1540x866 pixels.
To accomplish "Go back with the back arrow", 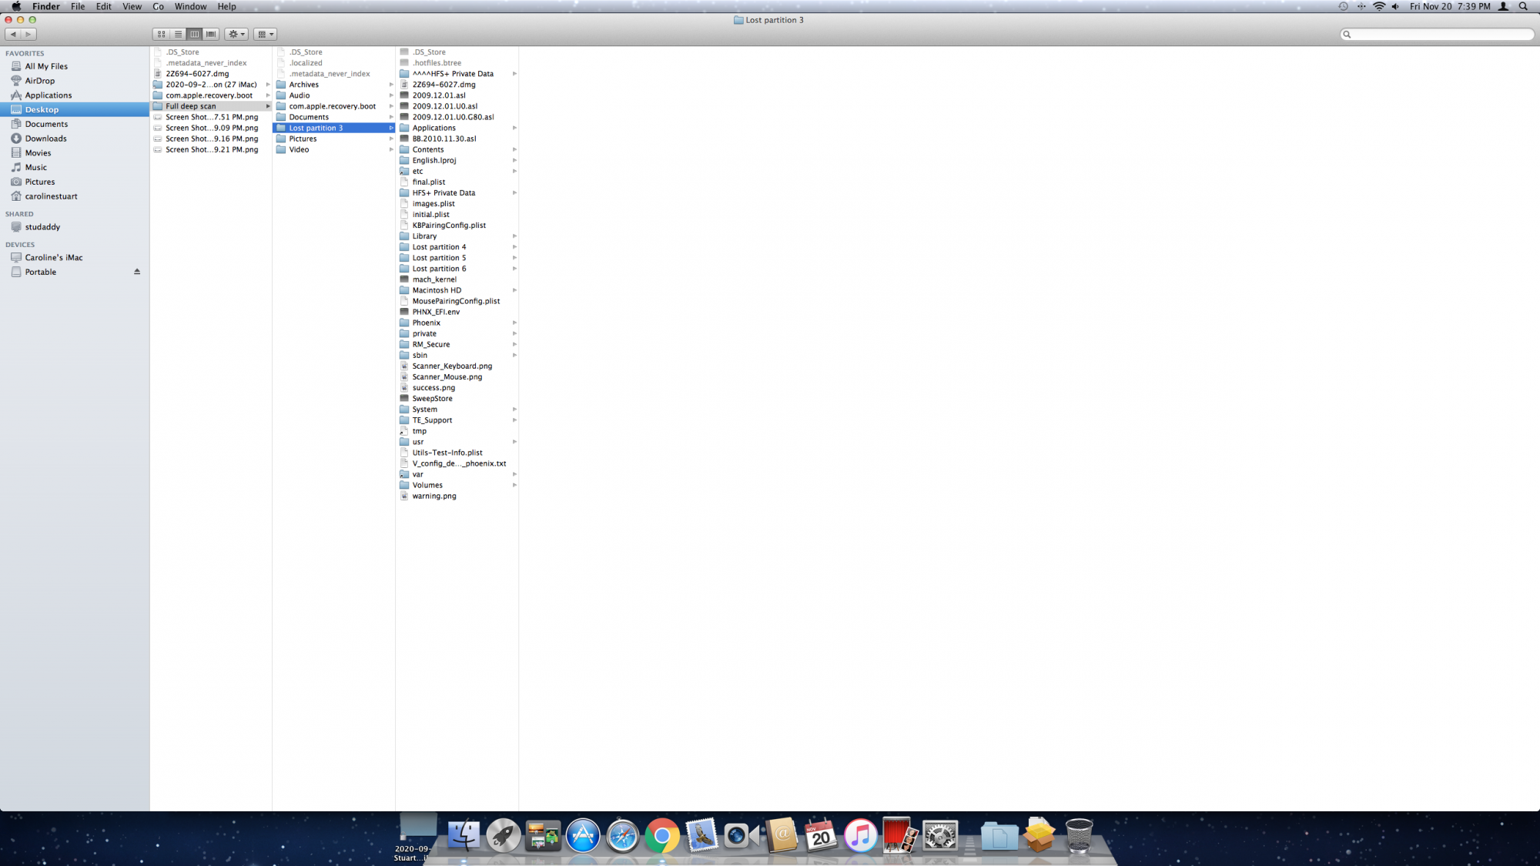I will pyautogui.click(x=13, y=34).
